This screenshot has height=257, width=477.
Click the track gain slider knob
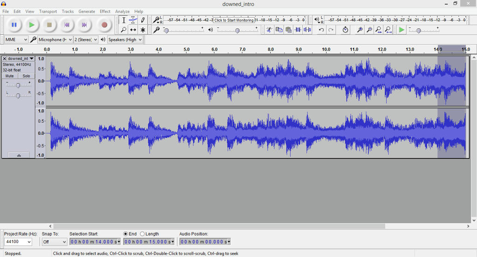(18, 86)
